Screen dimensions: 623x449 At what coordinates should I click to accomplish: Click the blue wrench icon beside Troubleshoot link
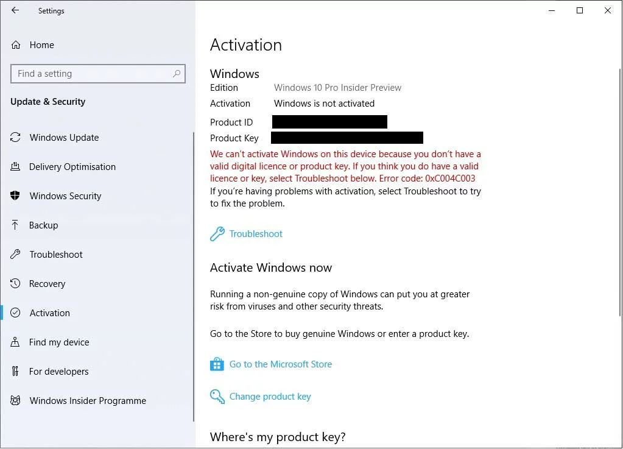point(217,234)
